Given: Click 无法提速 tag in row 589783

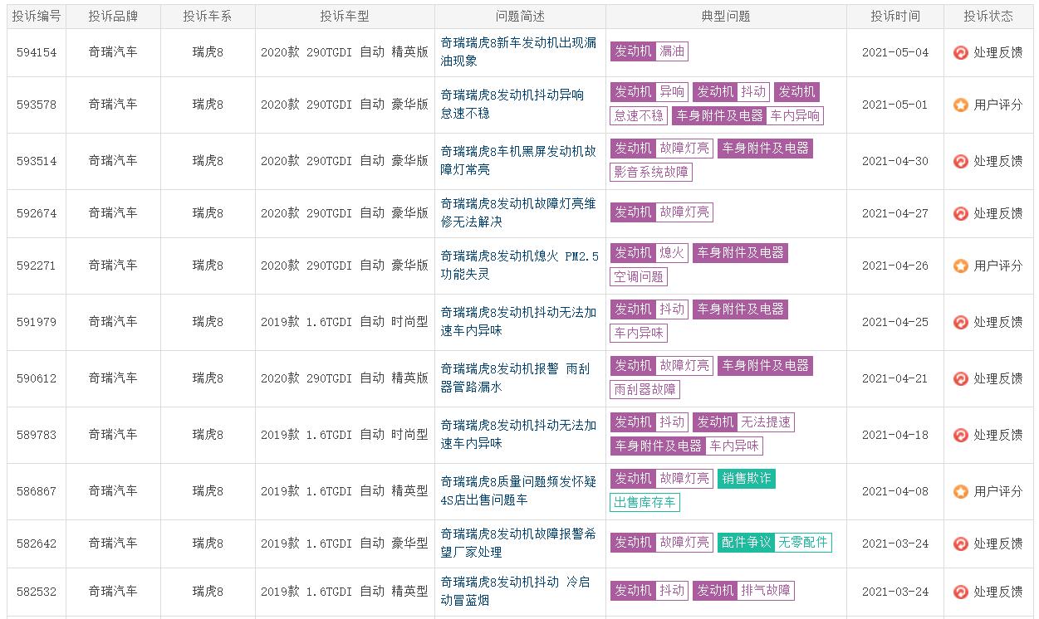Looking at the screenshot, I should point(767,422).
